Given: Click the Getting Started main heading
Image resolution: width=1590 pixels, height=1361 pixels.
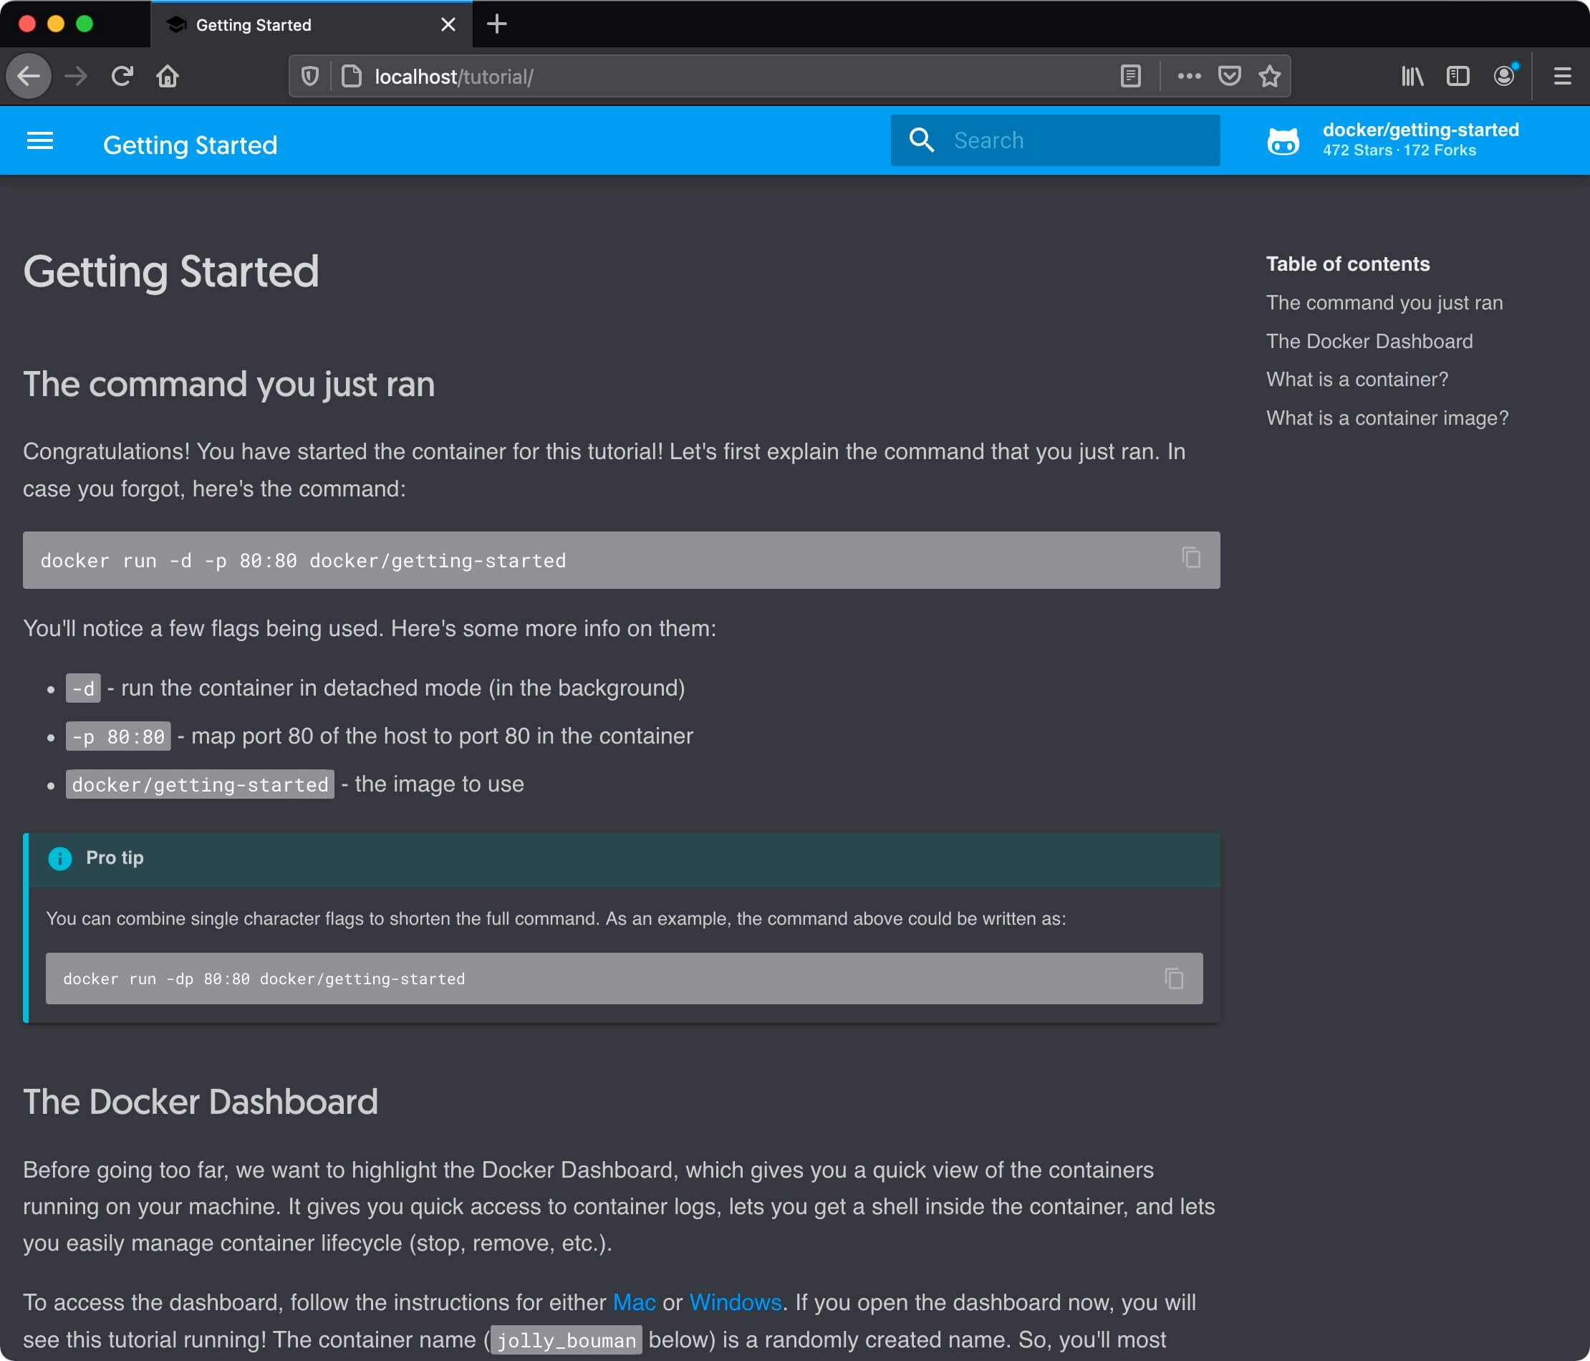Looking at the screenshot, I should [171, 271].
